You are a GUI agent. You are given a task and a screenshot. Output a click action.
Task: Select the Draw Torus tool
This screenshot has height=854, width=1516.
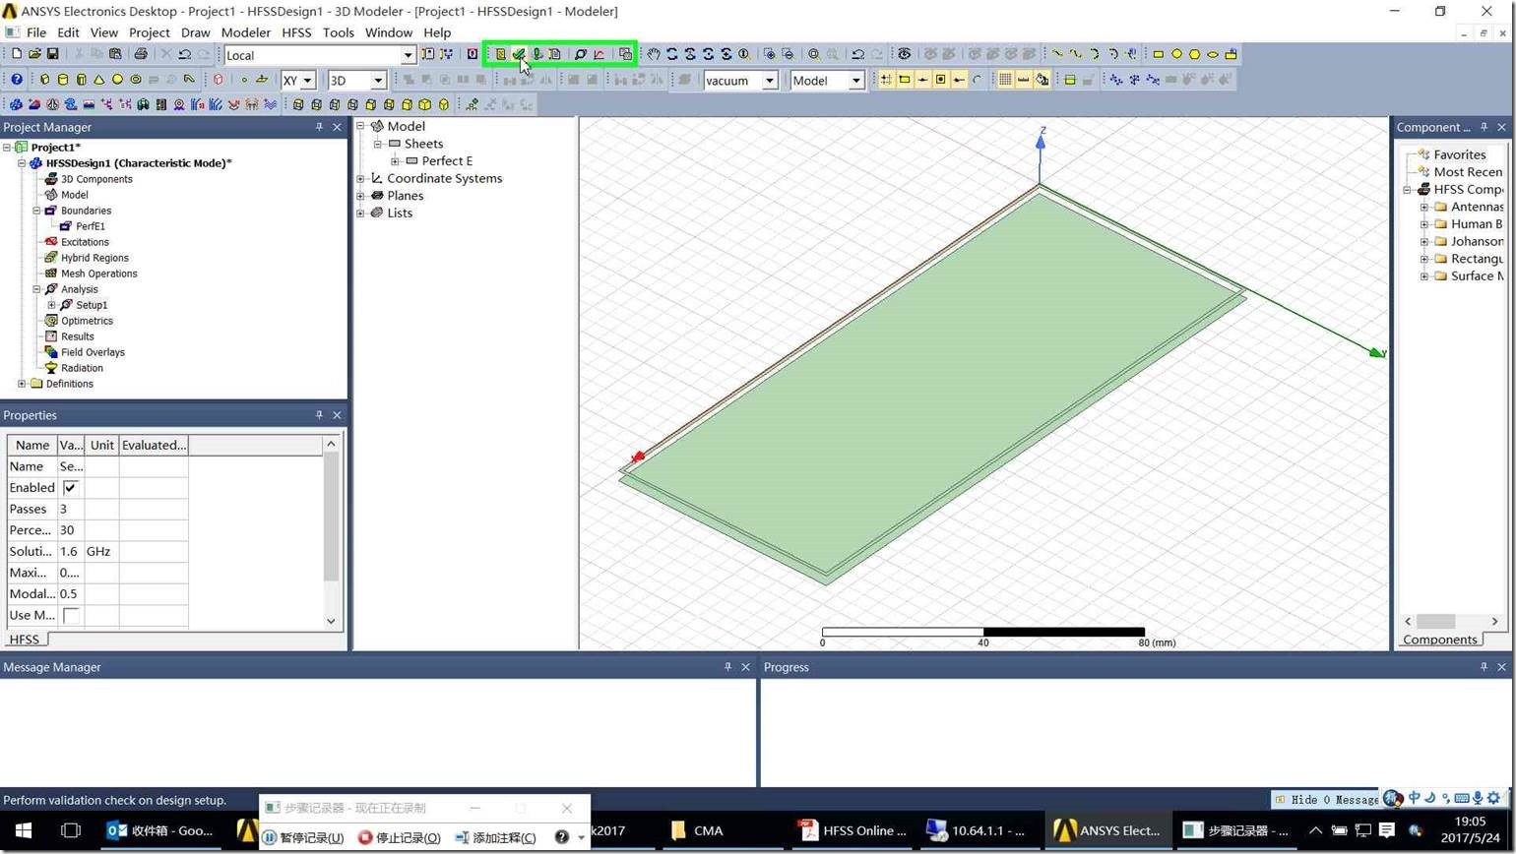click(x=136, y=80)
